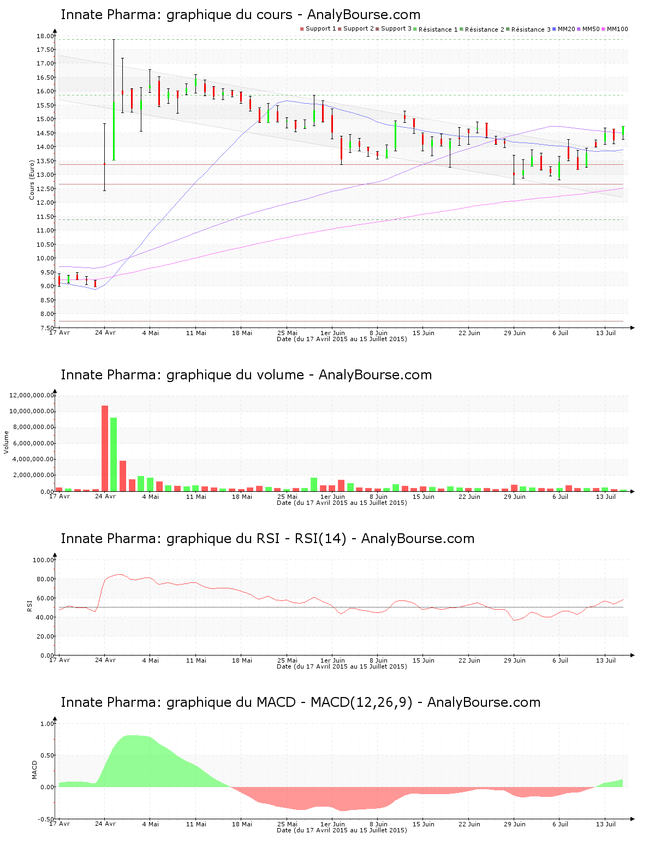
Task: Click the vertical 'MACD' axis label
Action: (35, 770)
